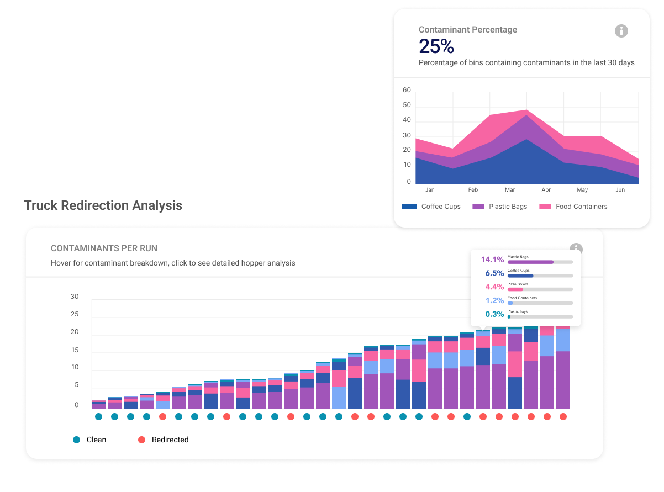664x492 pixels.
Task: Click the Contaminants Per Run title
Action: 104,248
